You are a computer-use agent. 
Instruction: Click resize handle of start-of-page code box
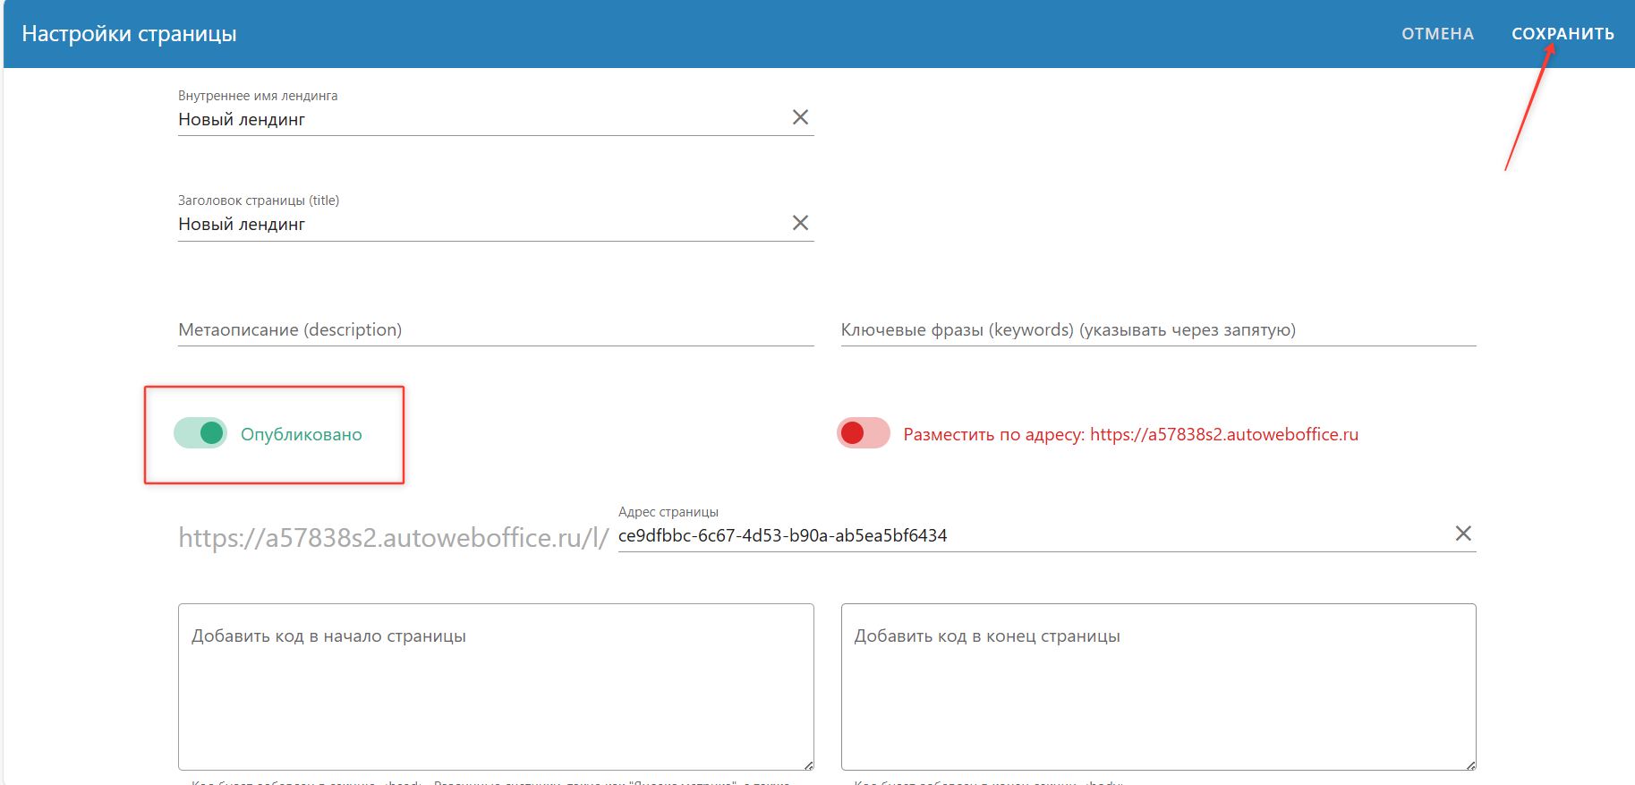tap(808, 765)
